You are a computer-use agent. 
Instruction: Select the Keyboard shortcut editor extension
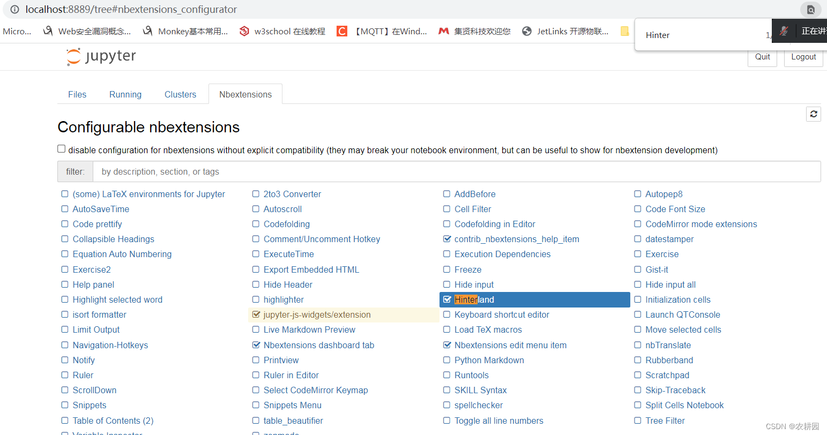click(502, 314)
